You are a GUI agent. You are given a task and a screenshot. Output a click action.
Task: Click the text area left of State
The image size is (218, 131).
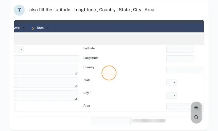pos(46,83)
